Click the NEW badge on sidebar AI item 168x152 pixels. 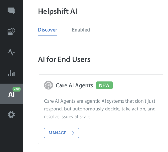click(x=17, y=89)
